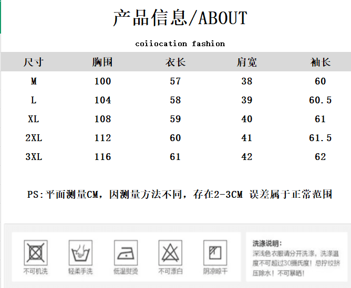Click length value 58 in L row
The image size is (351, 288).
(x=175, y=100)
